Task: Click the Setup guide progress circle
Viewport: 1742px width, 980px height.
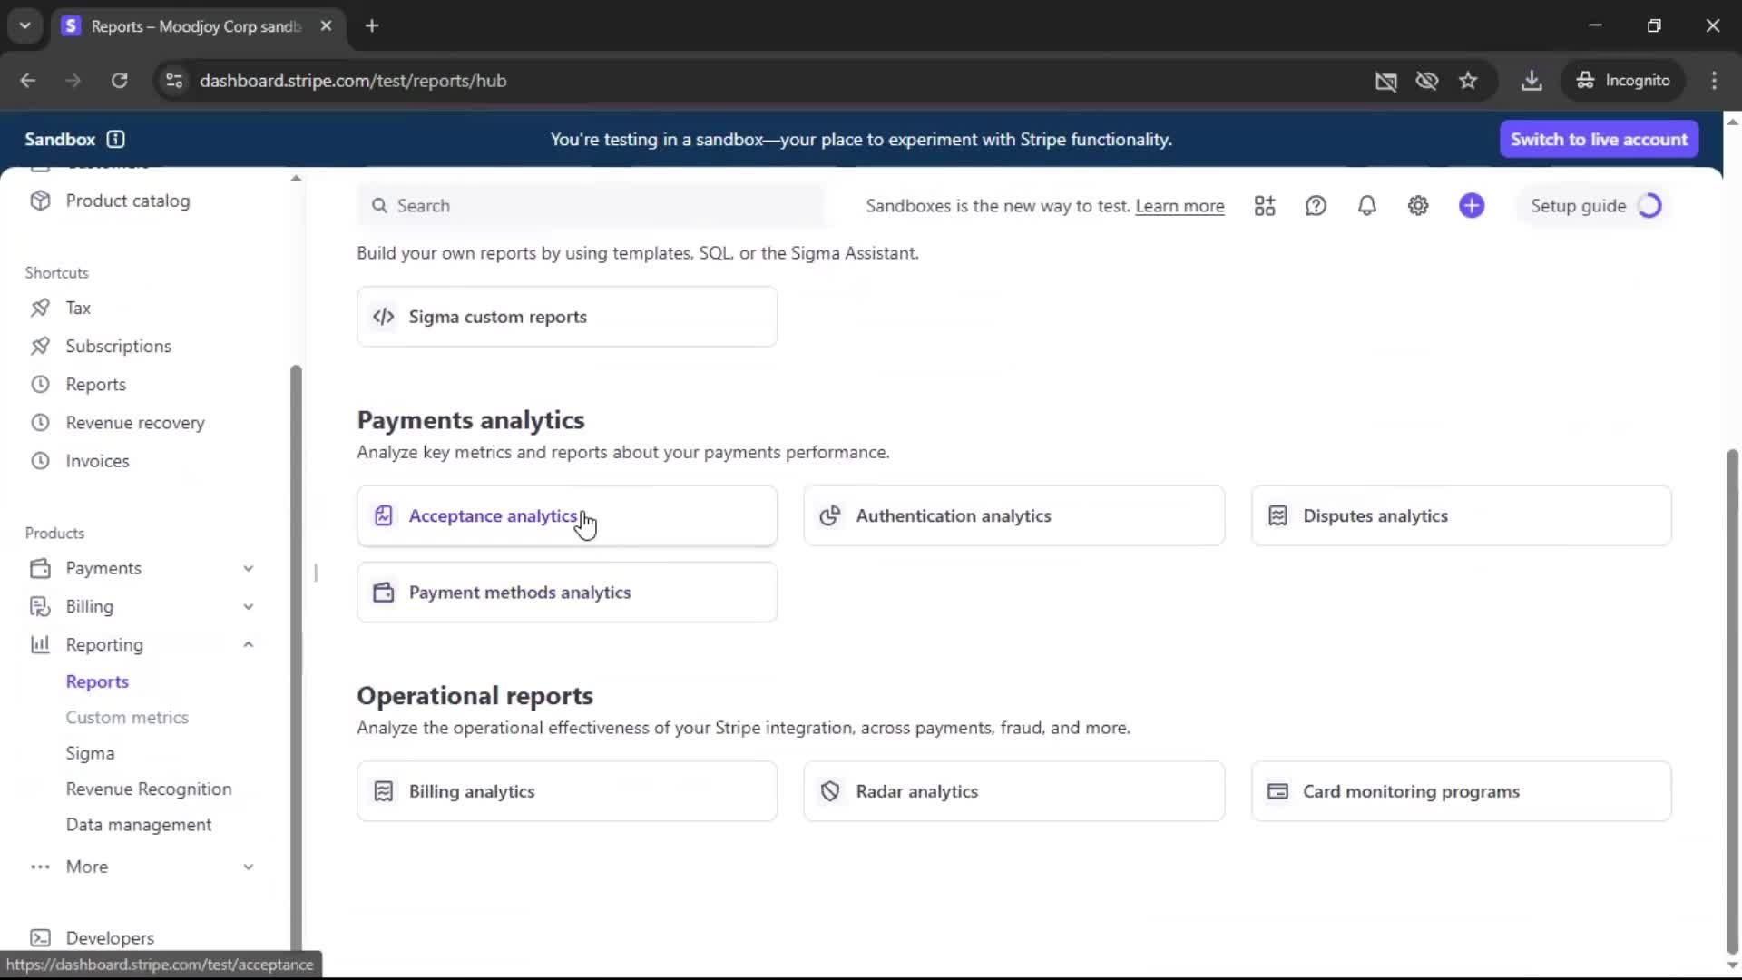Action: [1649, 206]
